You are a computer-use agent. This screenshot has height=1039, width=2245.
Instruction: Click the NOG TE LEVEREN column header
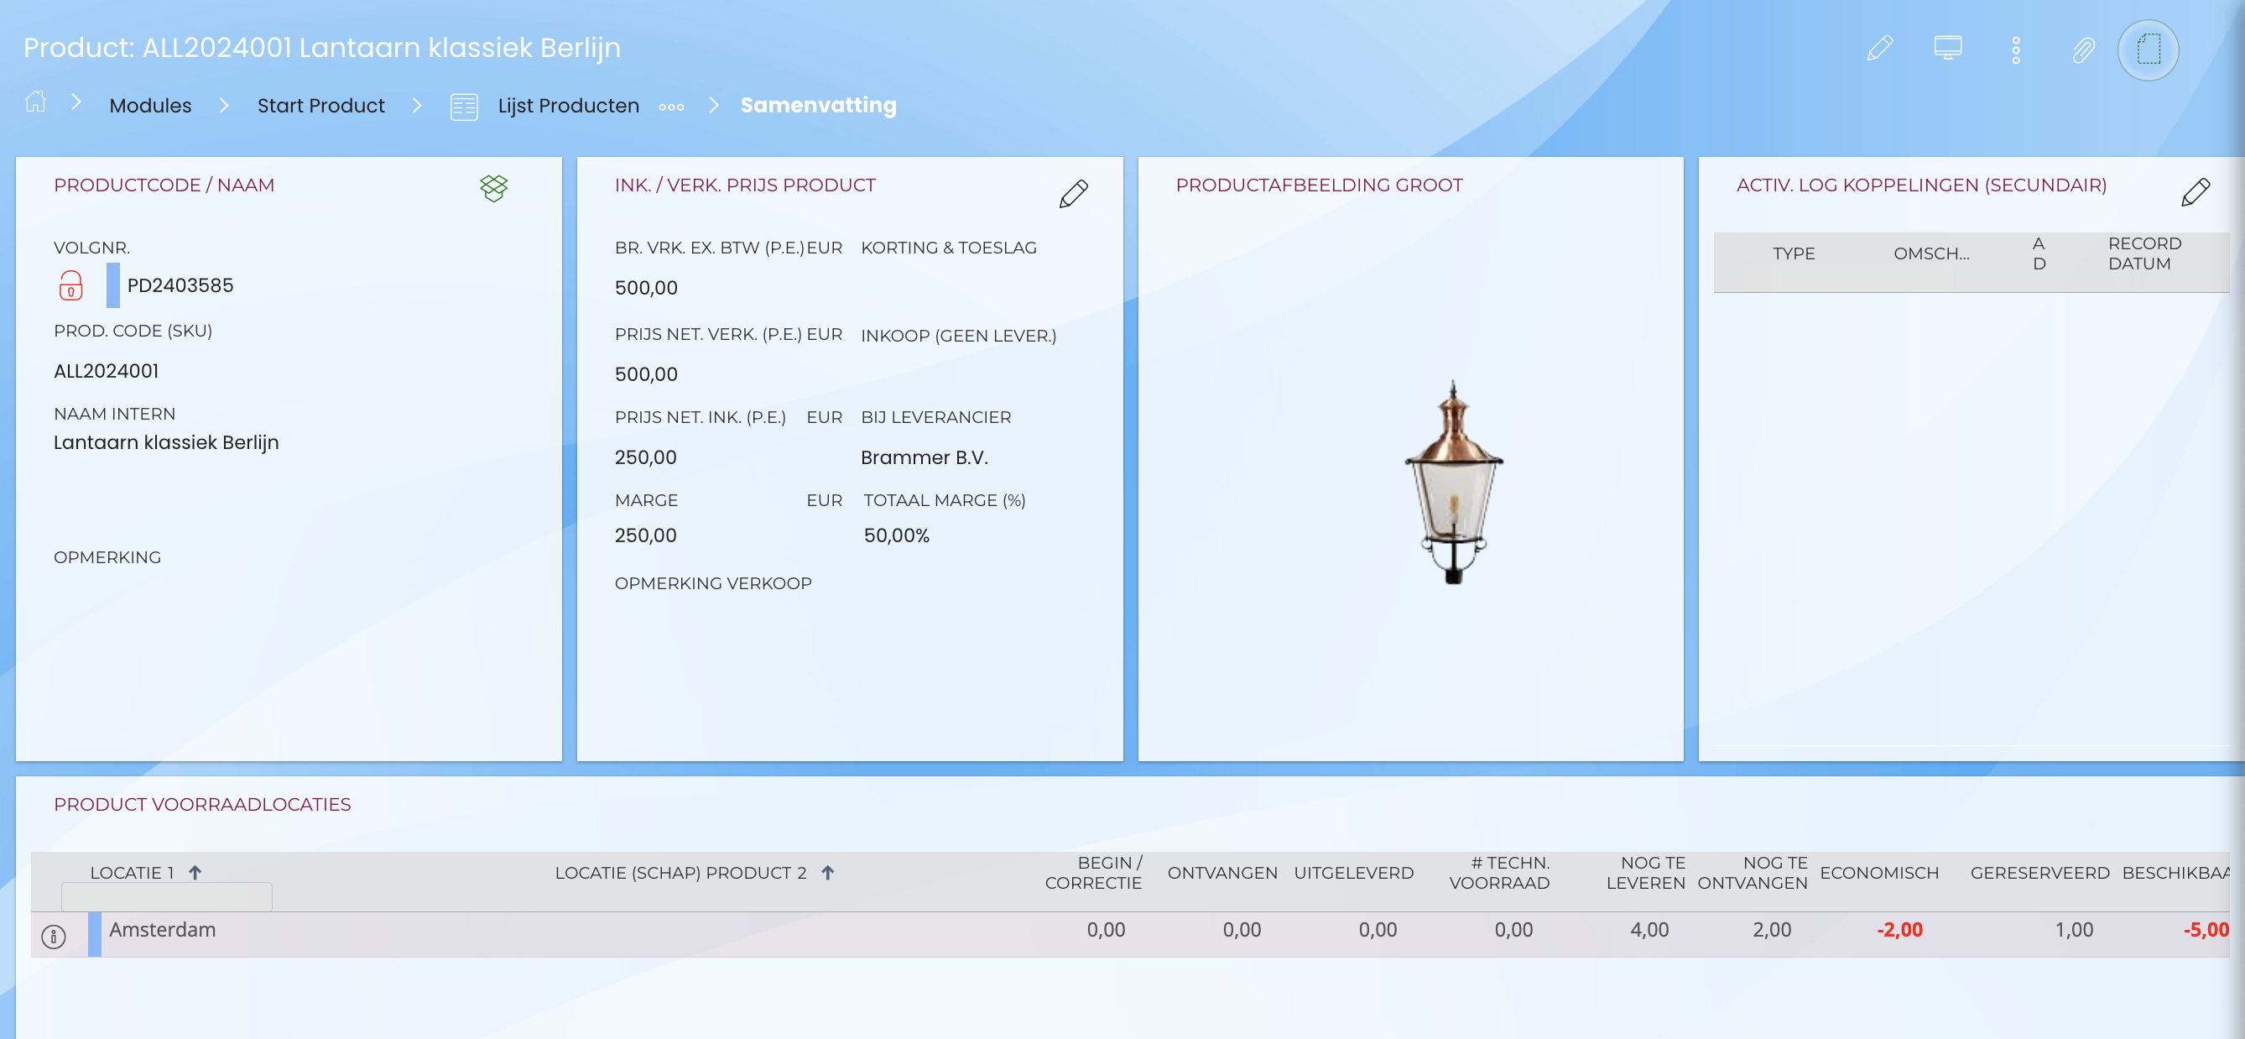pos(1645,874)
